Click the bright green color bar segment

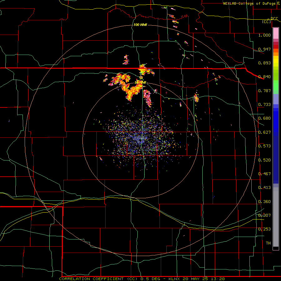(276, 85)
